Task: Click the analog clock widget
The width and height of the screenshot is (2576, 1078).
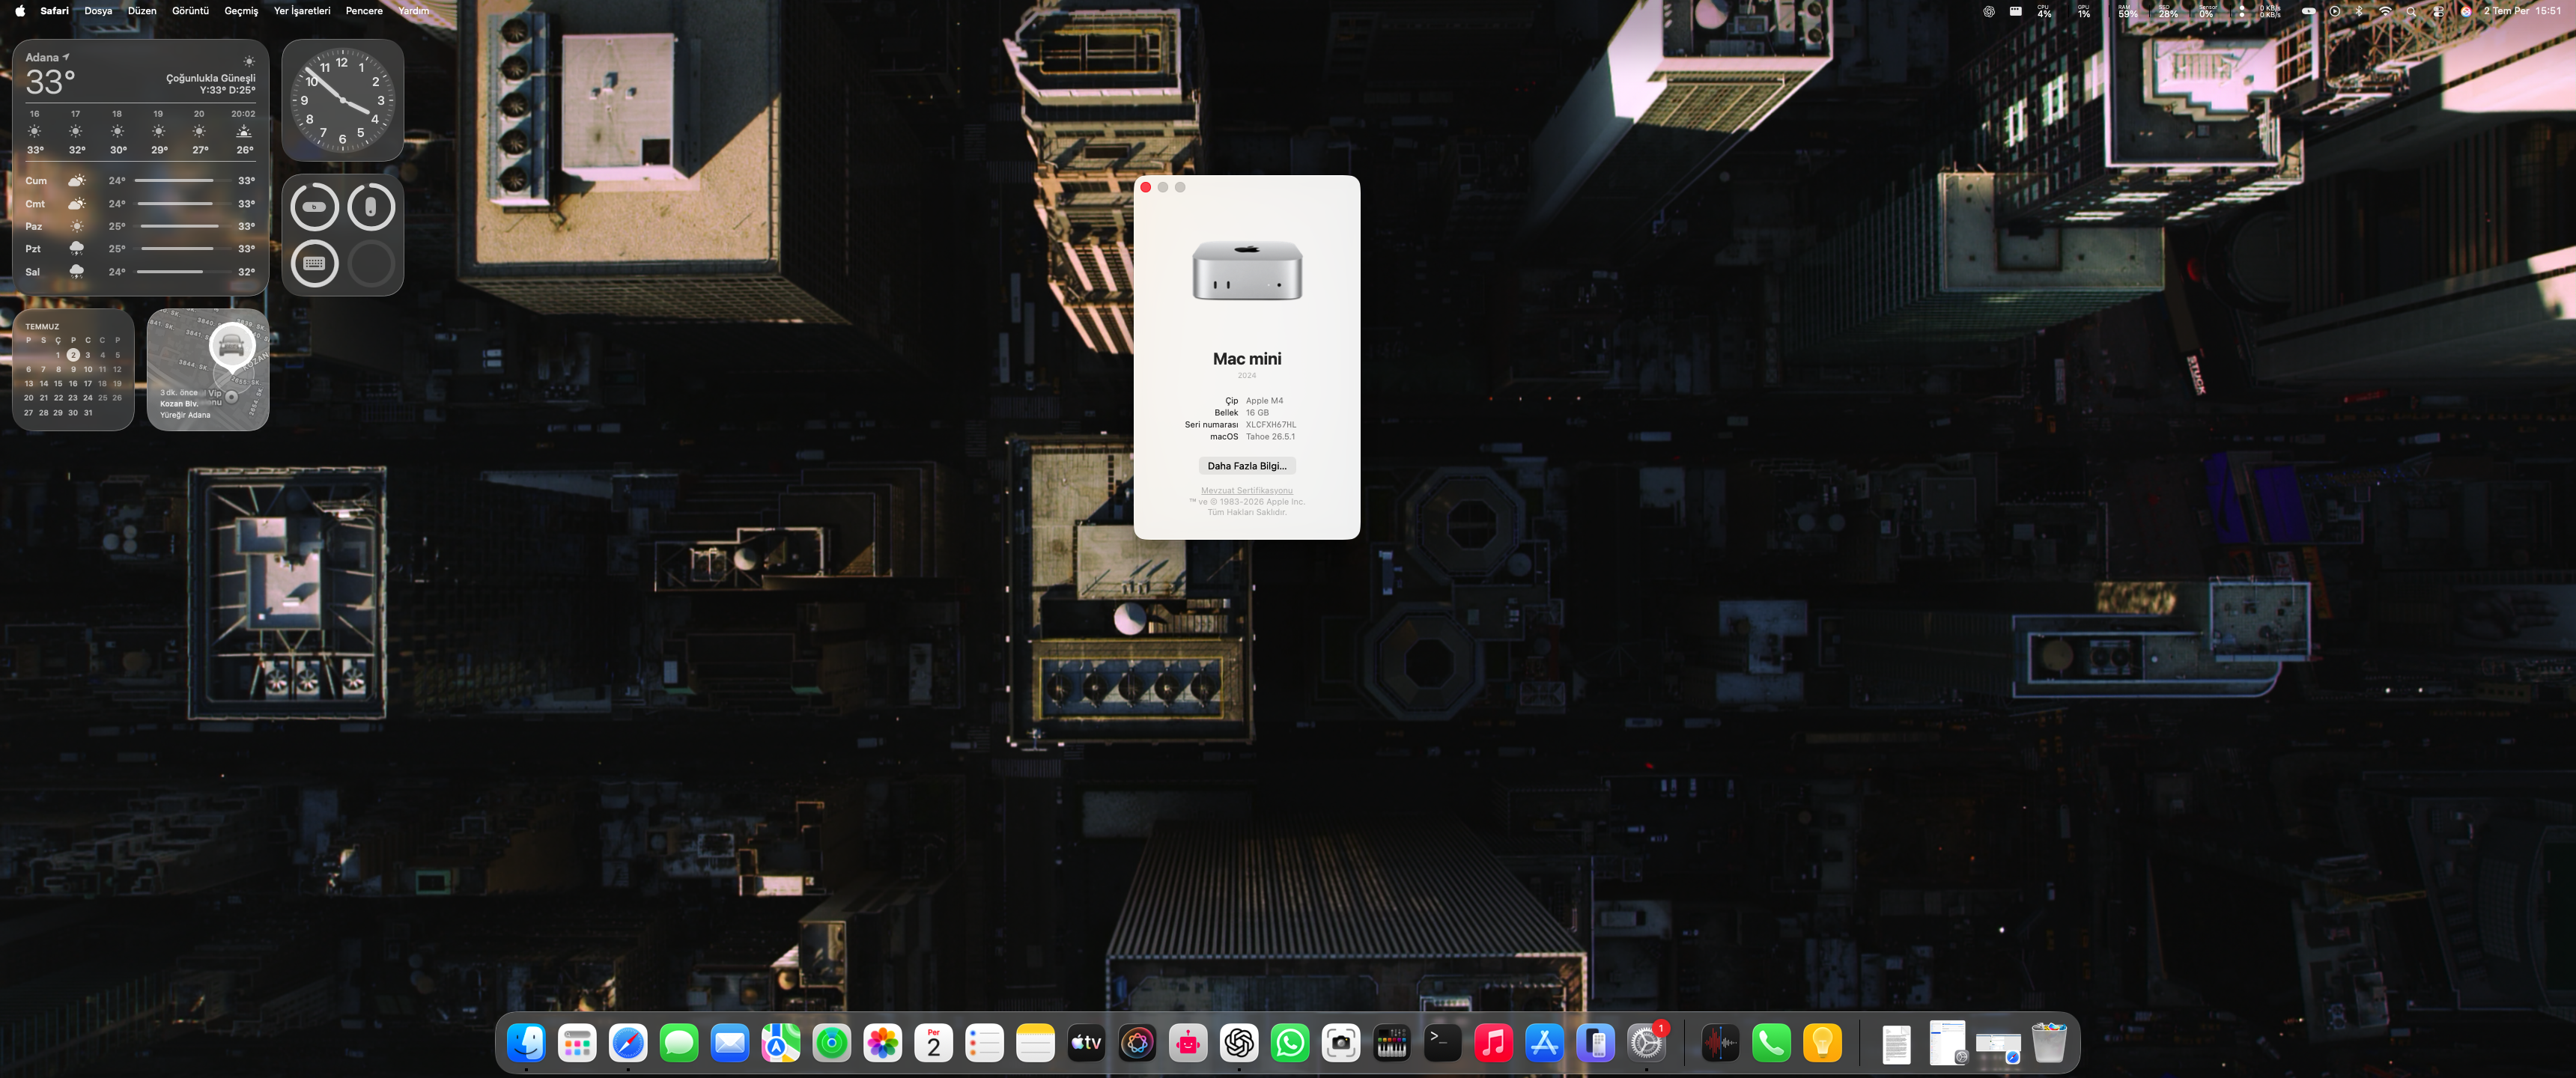Action: pos(342,100)
